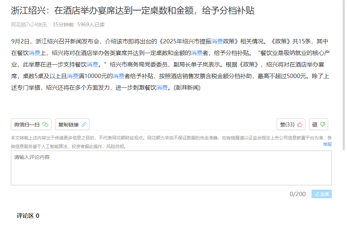Open 消费 link before 满10000元
This screenshot has height=238, width=347.
pos(72,76)
